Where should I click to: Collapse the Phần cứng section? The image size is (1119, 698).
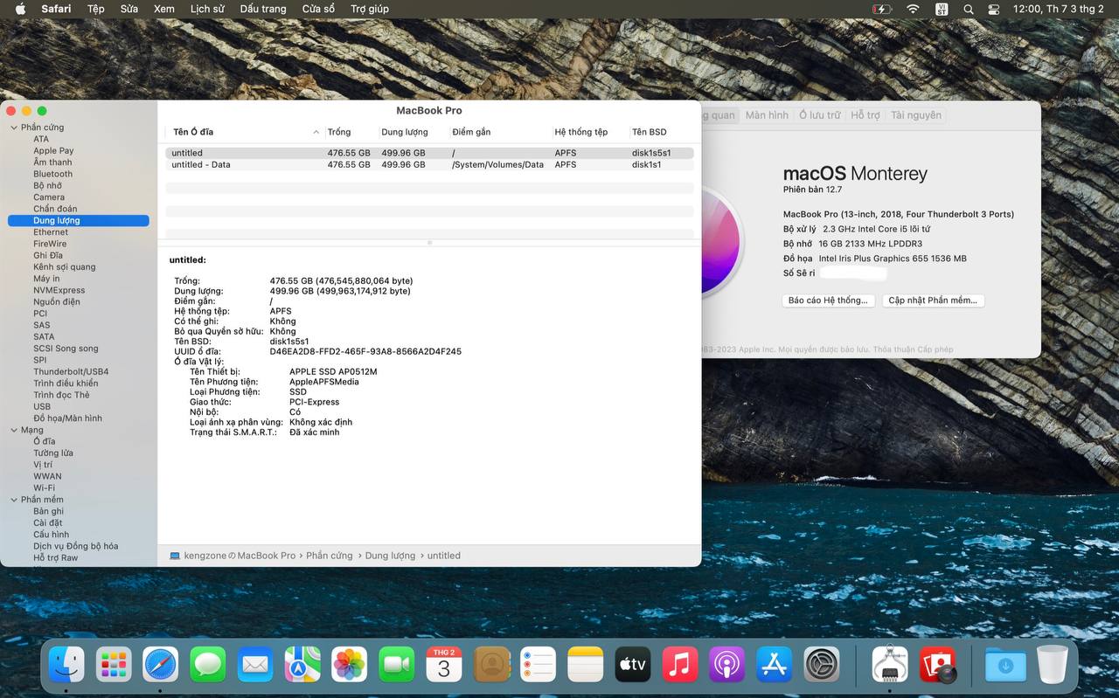click(x=14, y=128)
